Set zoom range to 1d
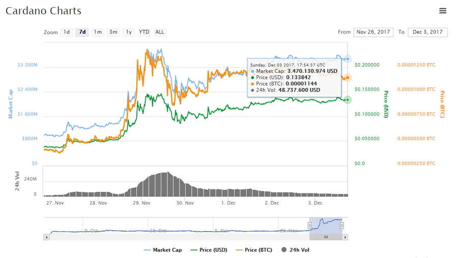458x258 pixels. (x=67, y=32)
